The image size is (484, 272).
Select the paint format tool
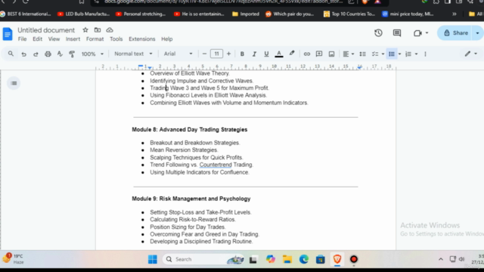click(72, 54)
